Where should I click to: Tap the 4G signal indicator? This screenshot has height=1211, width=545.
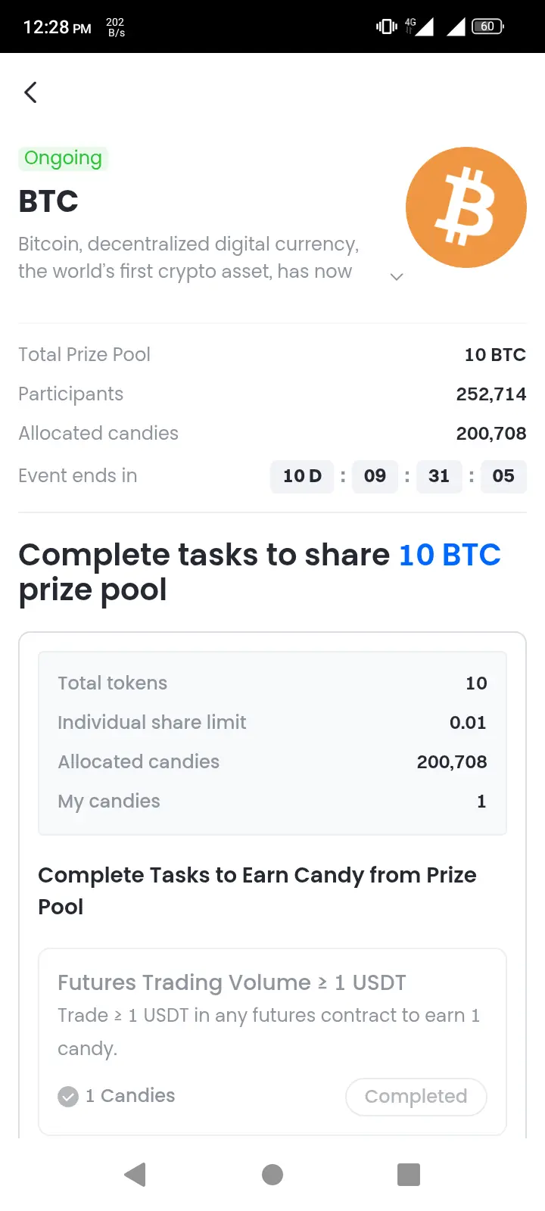pyautogui.click(x=419, y=26)
